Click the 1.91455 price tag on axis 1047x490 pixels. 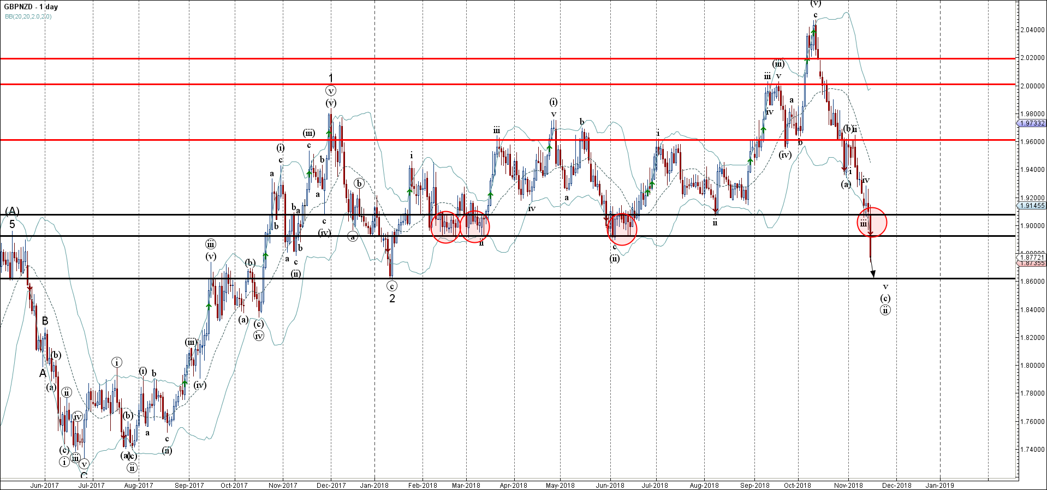point(1032,206)
